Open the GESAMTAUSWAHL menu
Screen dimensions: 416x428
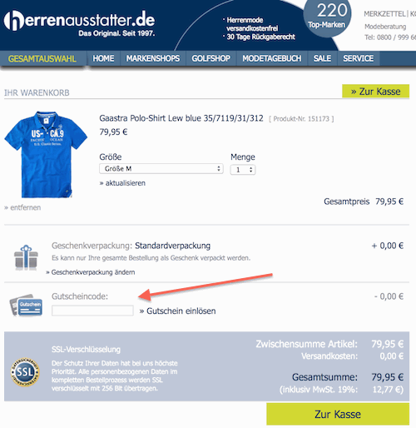pos(42,58)
